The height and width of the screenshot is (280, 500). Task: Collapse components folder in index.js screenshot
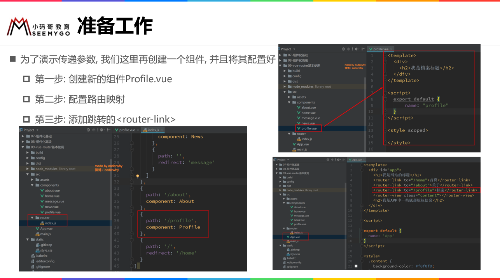tap(32, 185)
